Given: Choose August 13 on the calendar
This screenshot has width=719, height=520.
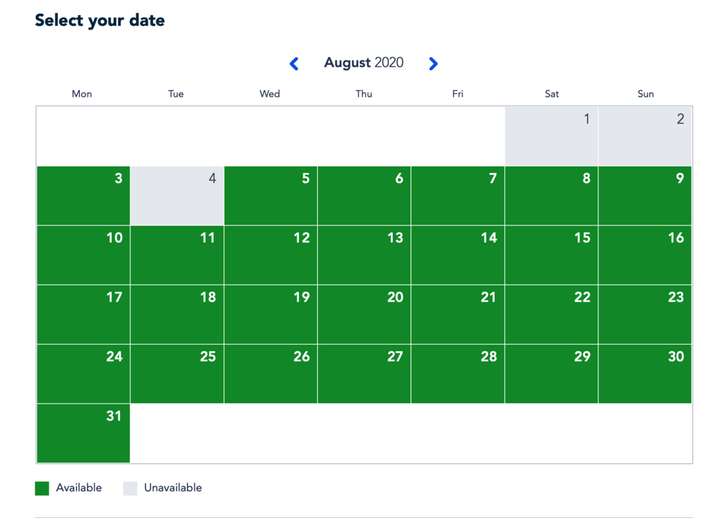Looking at the screenshot, I should tap(364, 255).
